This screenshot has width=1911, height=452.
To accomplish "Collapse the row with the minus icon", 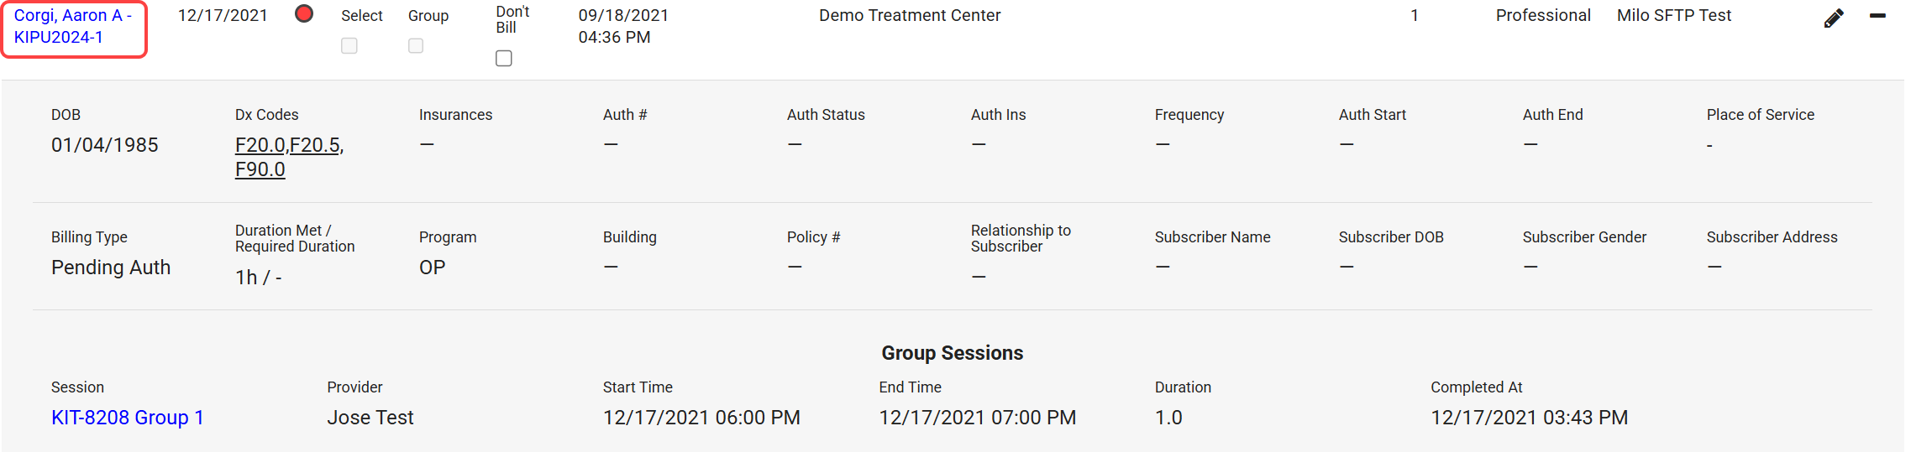I will click(1877, 16).
